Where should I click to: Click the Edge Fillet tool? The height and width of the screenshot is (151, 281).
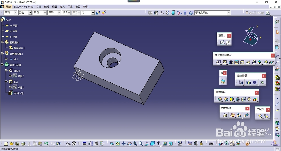pyautogui.click(x=220, y=99)
